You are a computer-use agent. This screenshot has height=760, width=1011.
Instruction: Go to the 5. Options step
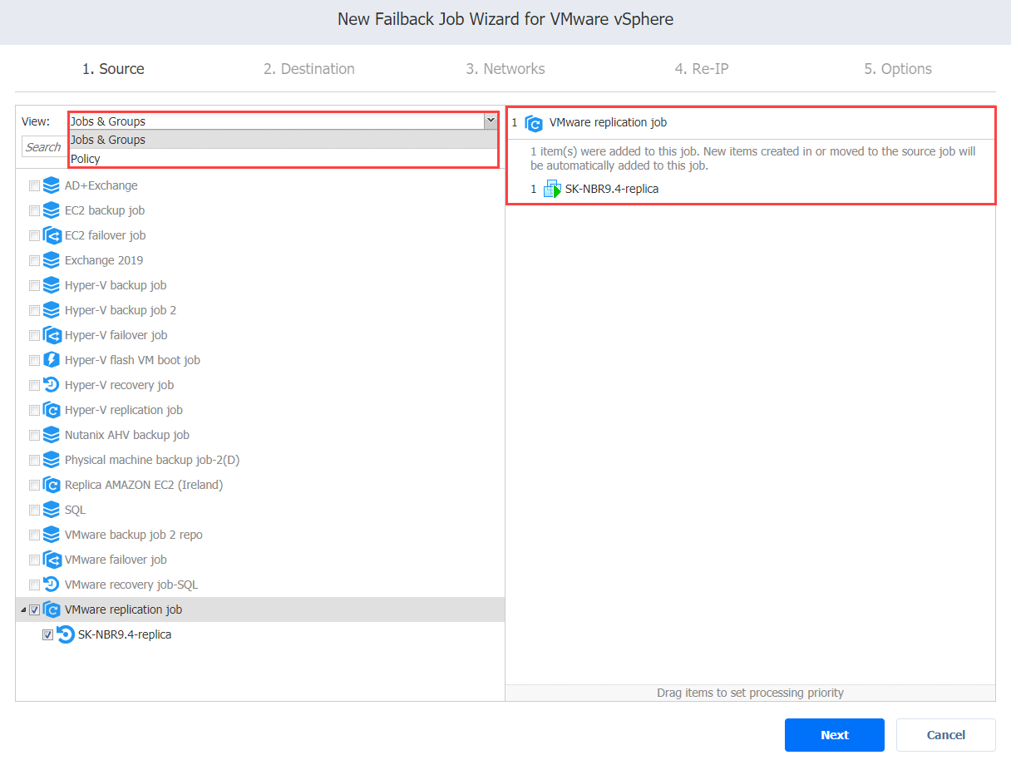pyautogui.click(x=898, y=69)
